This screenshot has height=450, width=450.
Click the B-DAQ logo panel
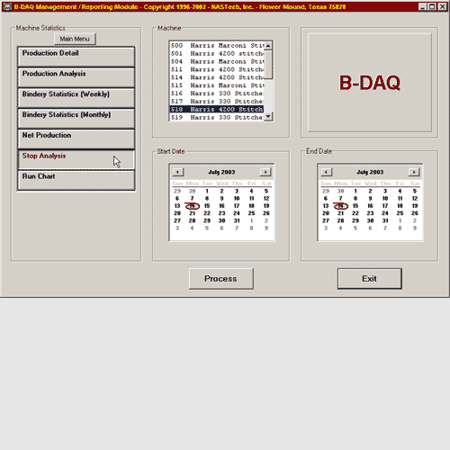point(370,83)
